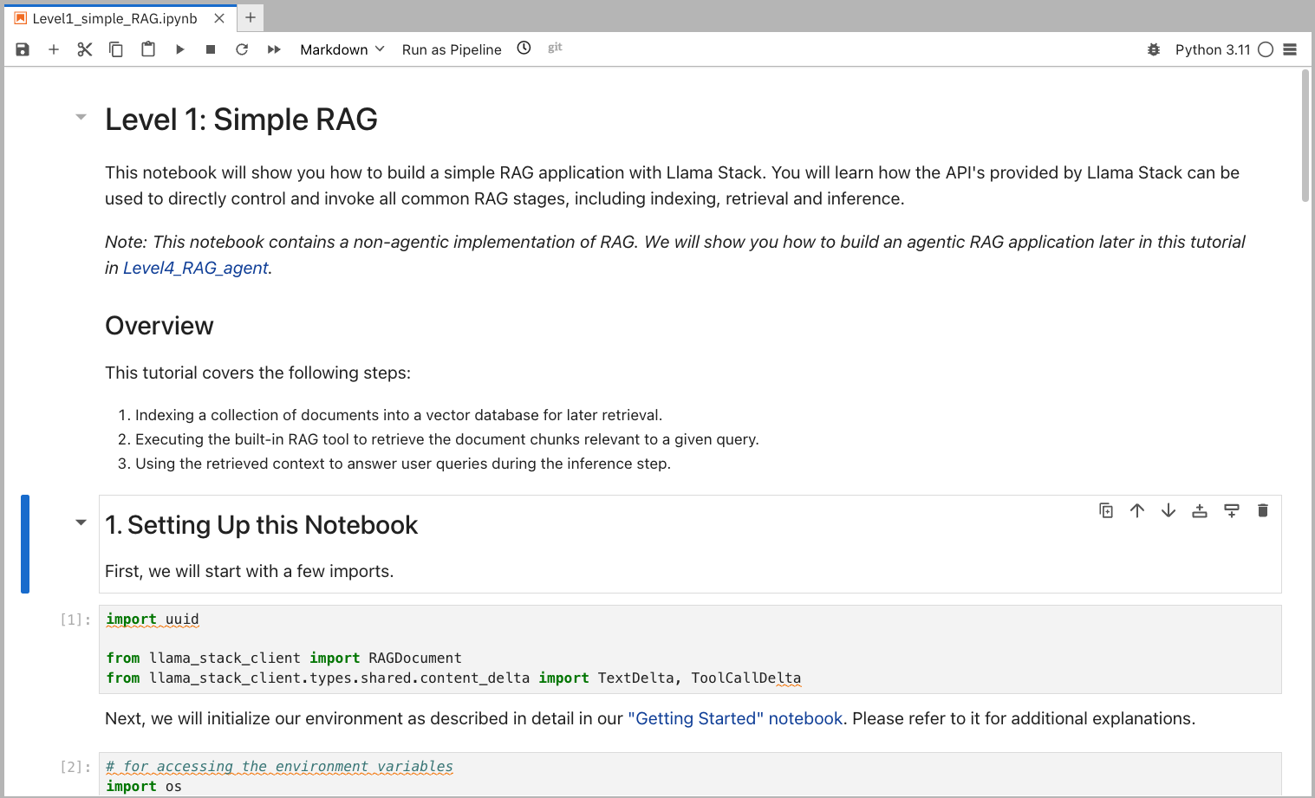
Task: Restart the kernel with the circular arrow
Action: point(242,49)
